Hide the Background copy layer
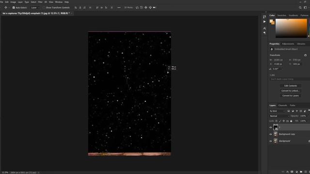Viewport: 310px width, 174px height. [271, 134]
